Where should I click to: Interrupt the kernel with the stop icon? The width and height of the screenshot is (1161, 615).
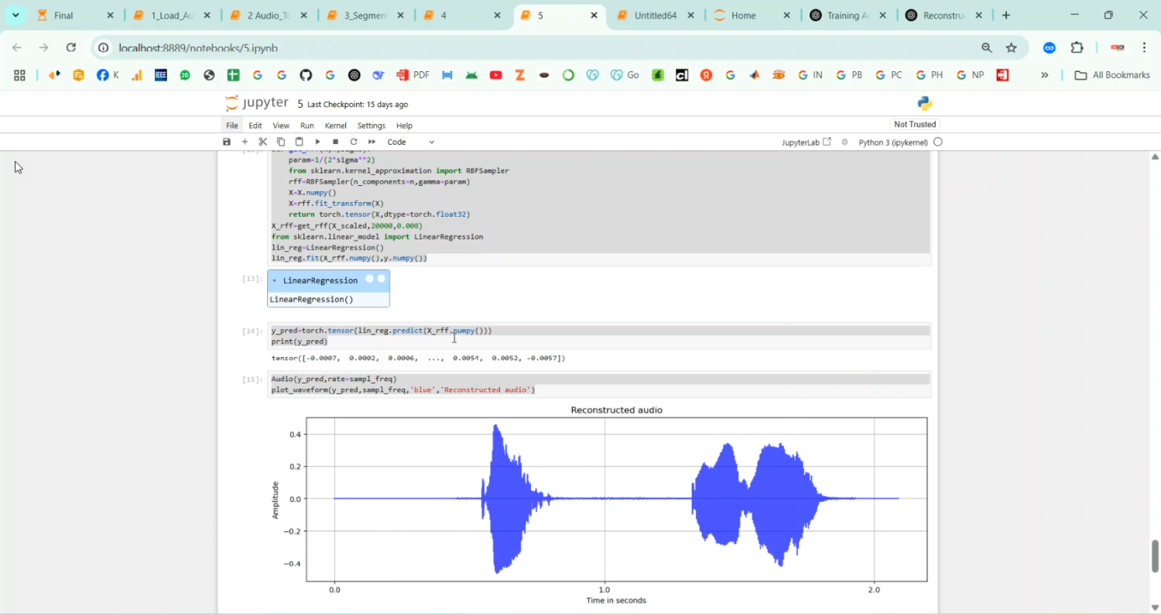[335, 142]
